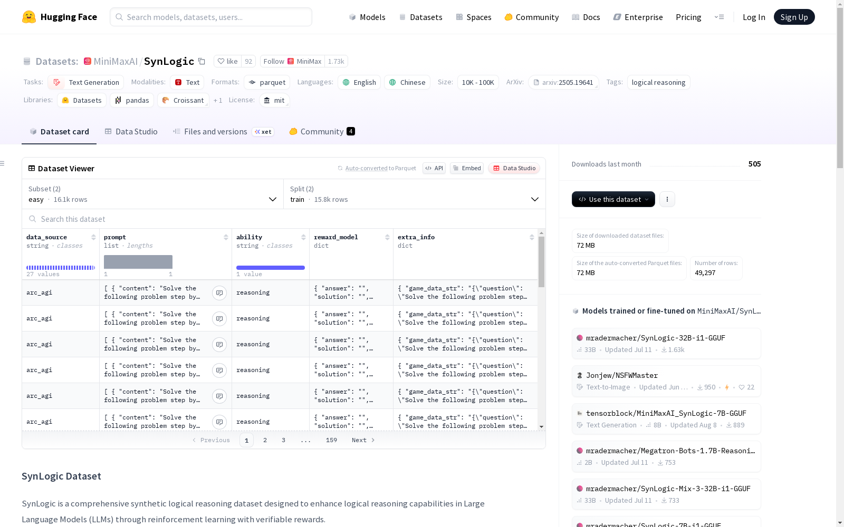The image size is (844, 527).
Task: Open the prompt chat view in fourth arc_agi row
Action: pyautogui.click(x=219, y=370)
